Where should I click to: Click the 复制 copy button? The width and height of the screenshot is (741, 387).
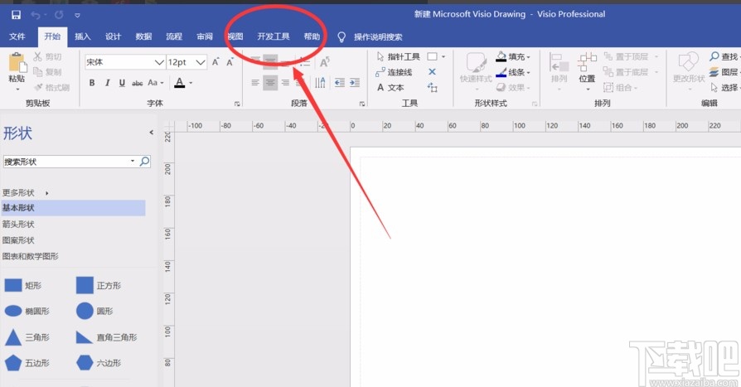[47, 72]
